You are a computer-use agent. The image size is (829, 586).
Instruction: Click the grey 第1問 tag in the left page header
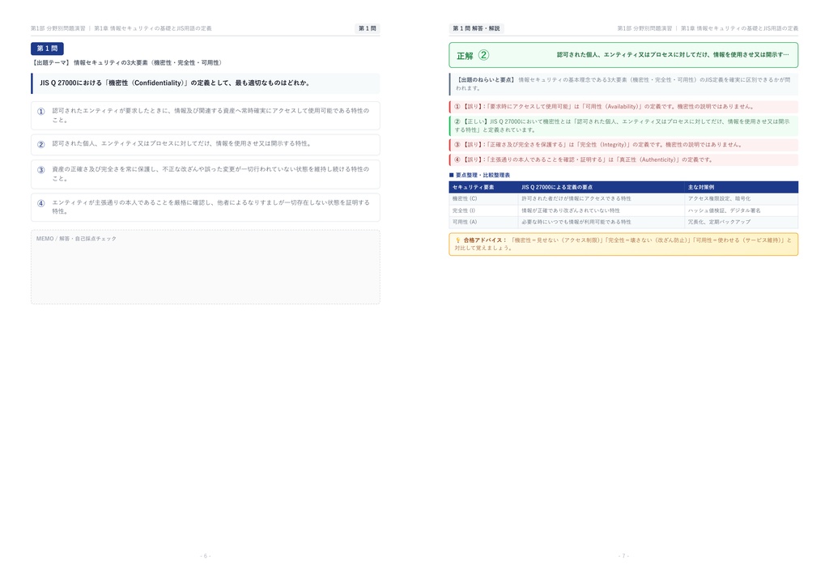pyautogui.click(x=368, y=28)
